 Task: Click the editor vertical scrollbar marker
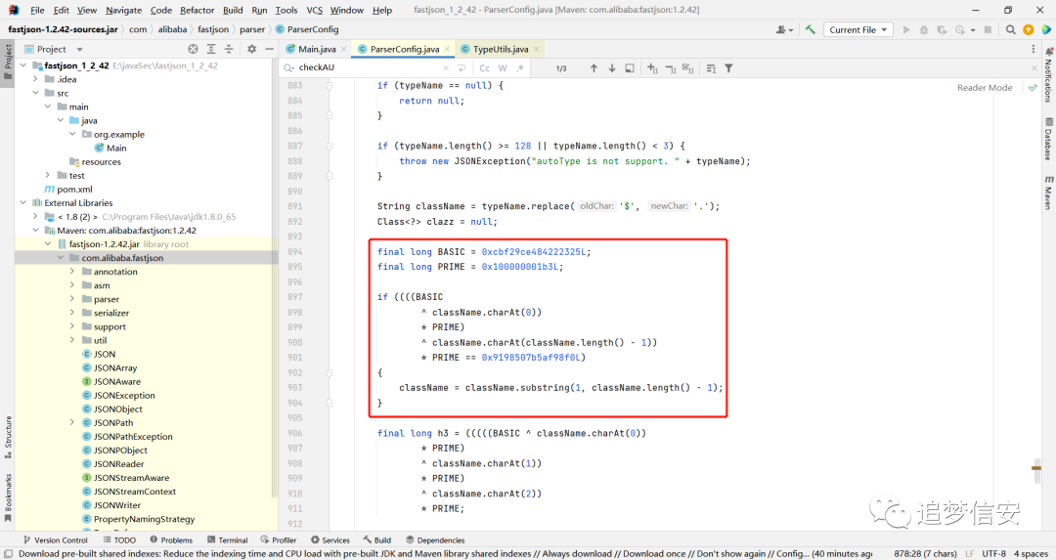(1036, 468)
